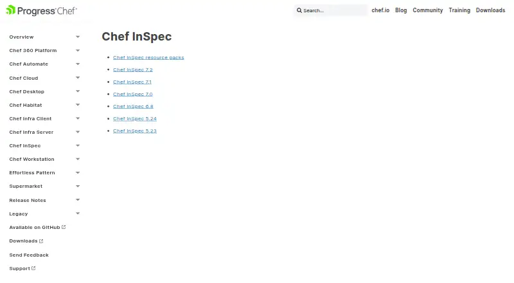Expand the Overview section arrow

pos(78,37)
